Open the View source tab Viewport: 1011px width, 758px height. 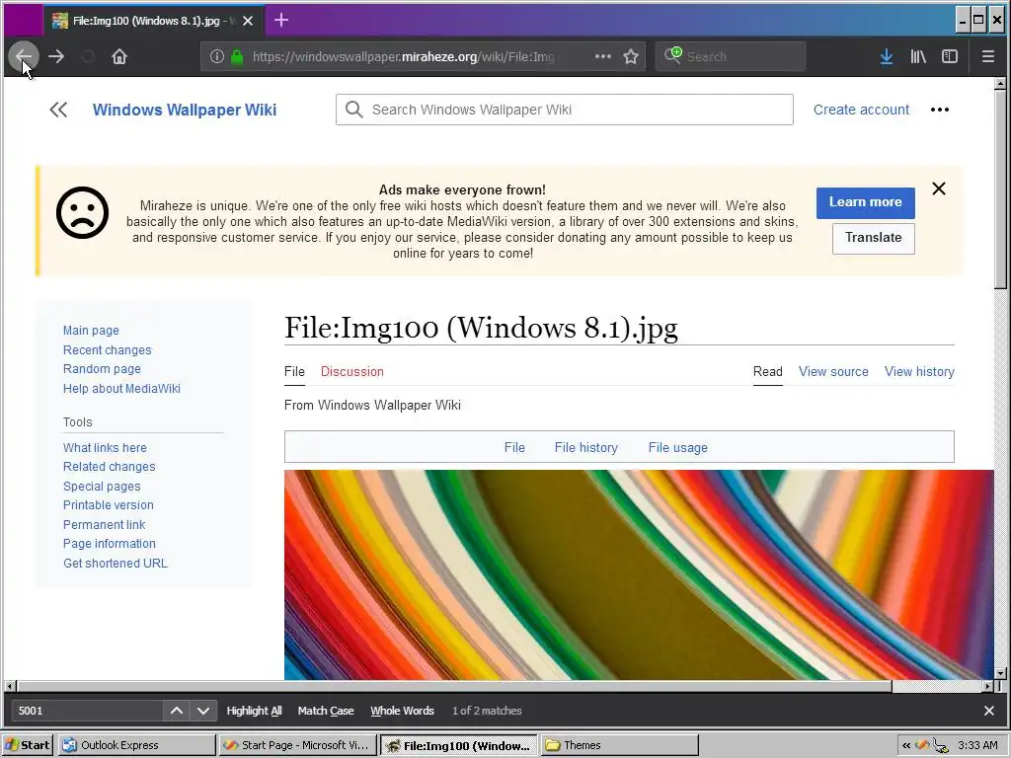pyautogui.click(x=833, y=371)
